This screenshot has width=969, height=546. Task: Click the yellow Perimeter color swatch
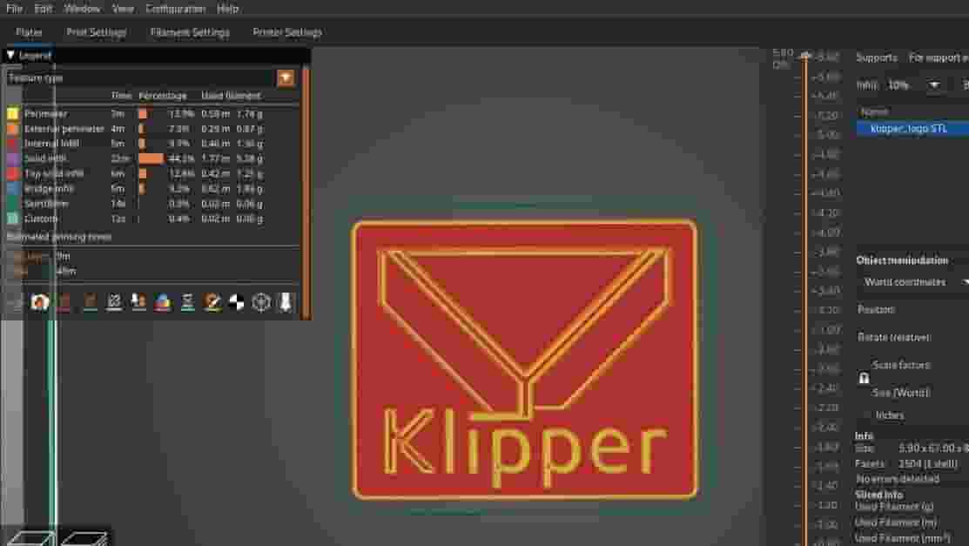10,112
